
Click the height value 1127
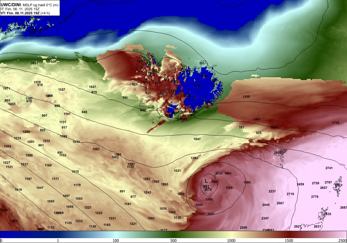coord(62,90)
